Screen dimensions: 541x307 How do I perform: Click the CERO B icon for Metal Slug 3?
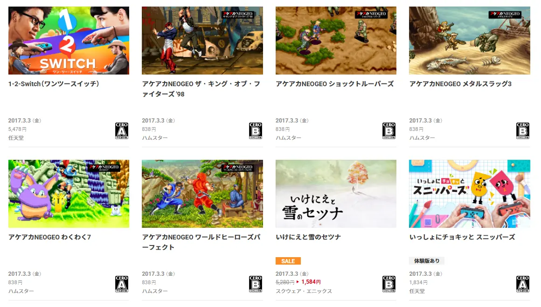coord(523,130)
